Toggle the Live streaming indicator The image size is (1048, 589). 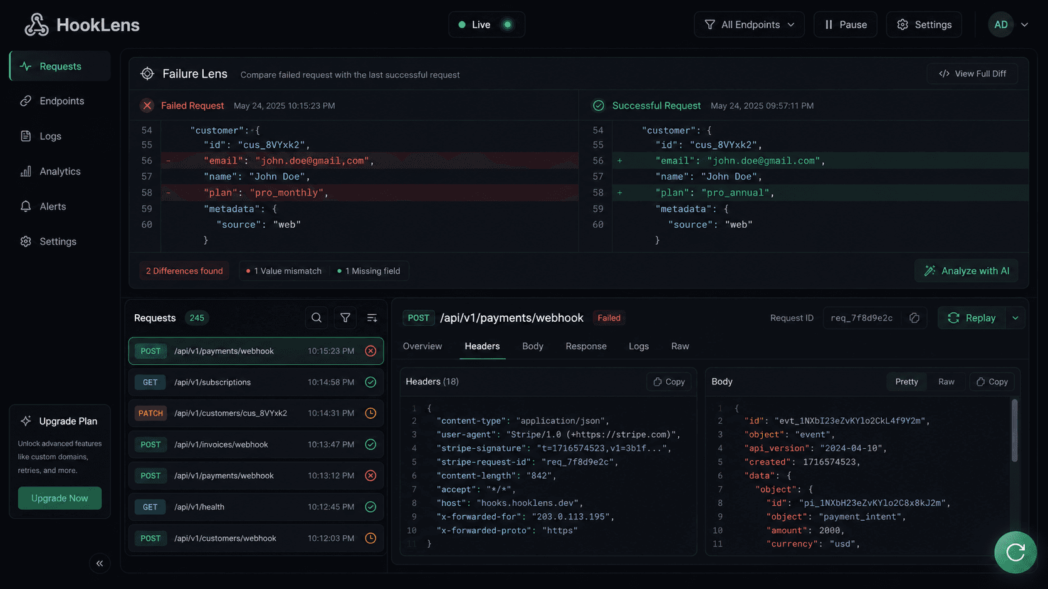[x=486, y=24]
